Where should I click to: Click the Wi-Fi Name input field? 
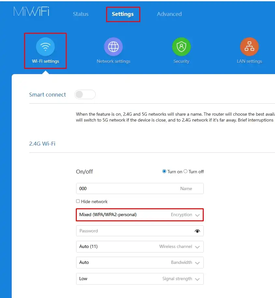click(x=127, y=188)
